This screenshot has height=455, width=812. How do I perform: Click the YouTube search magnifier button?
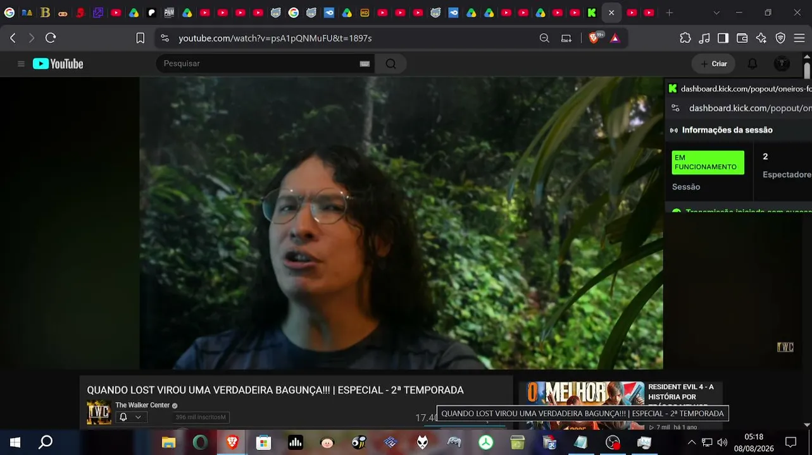click(x=390, y=64)
